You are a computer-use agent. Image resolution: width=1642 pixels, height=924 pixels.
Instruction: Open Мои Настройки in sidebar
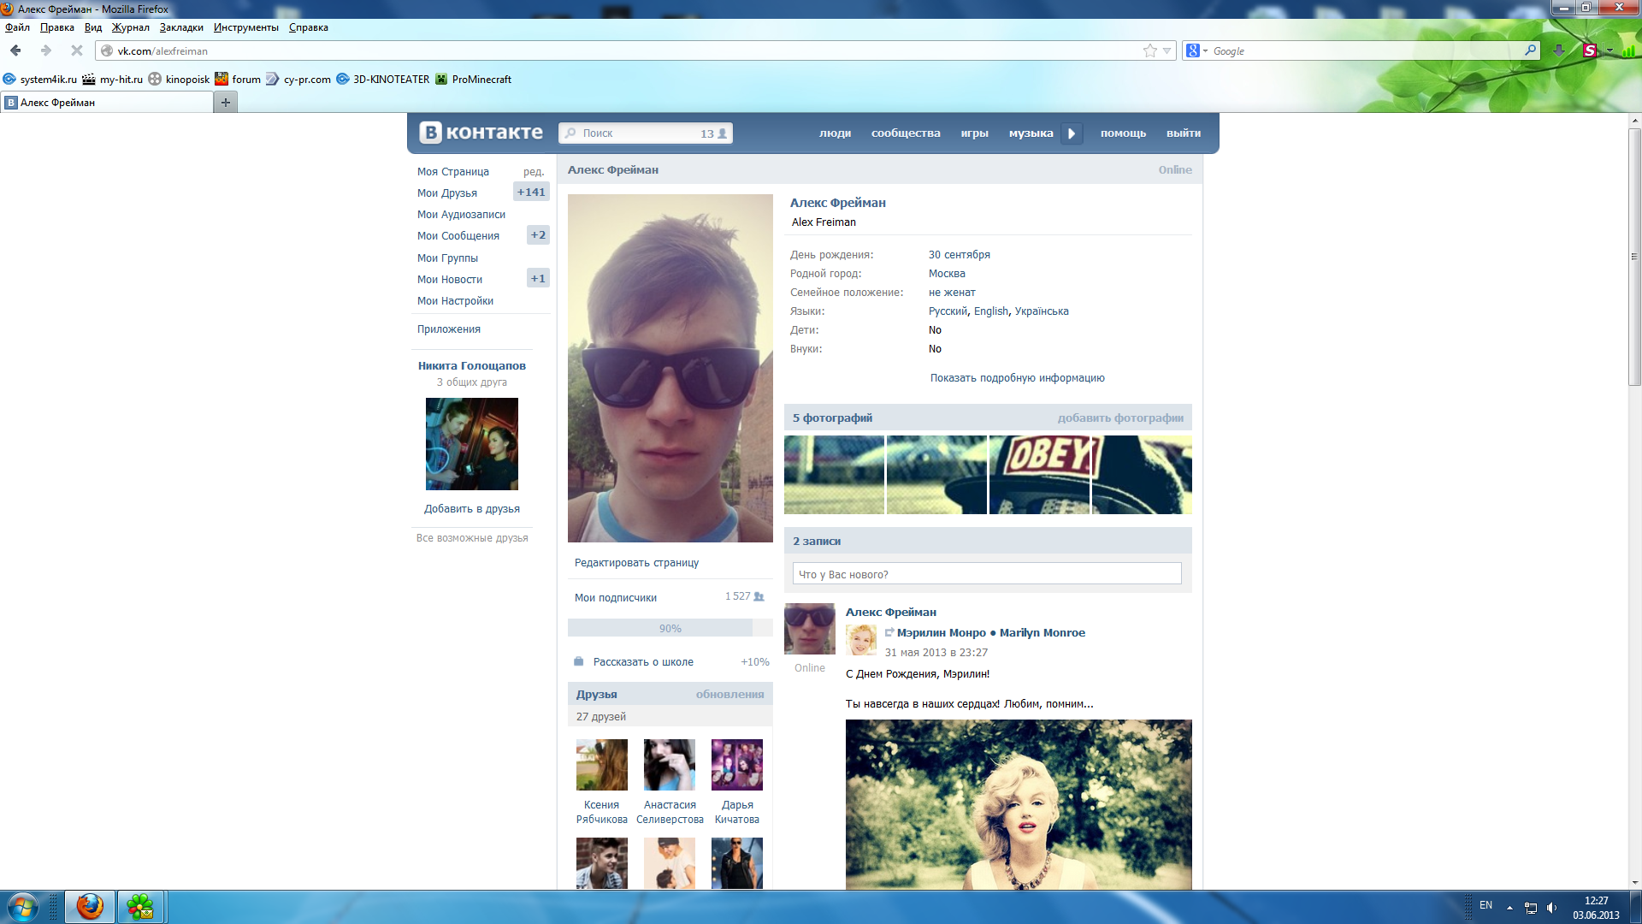(455, 301)
